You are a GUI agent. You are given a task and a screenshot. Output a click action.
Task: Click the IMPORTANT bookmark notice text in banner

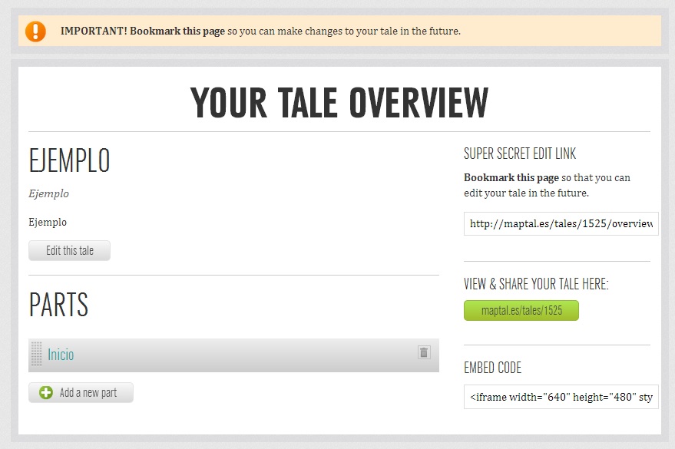click(x=260, y=31)
